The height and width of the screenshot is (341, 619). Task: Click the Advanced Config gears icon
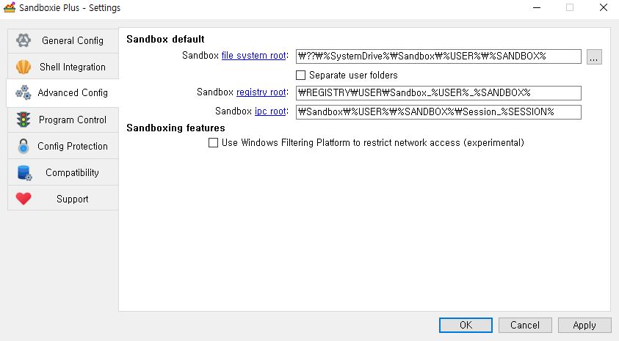pyautogui.click(x=23, y=92)
